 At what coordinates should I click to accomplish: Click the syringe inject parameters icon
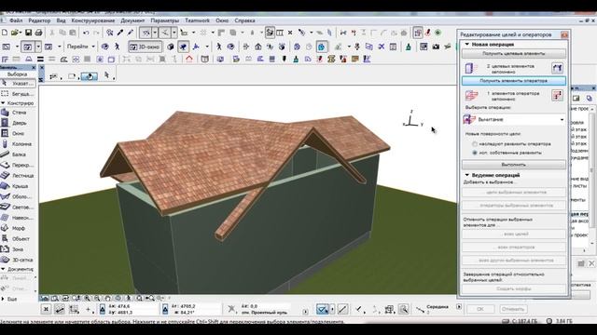click(131, 33)
